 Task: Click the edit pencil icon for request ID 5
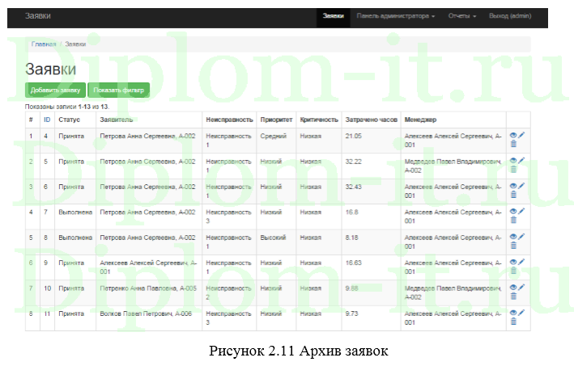tap(521, 160)
